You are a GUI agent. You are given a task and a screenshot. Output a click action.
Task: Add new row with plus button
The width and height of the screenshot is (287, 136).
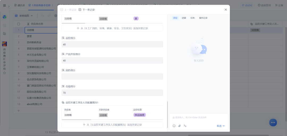coord(19,111)
